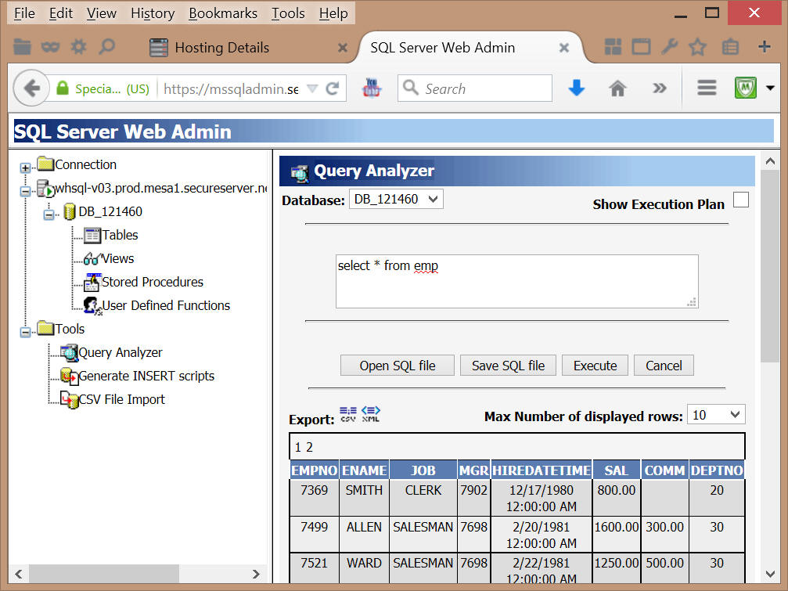Open the Edit menu
Viewport: 788px width, 591px height.
tap(61, 13)
